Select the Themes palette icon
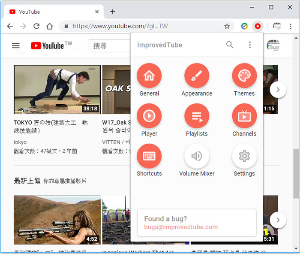300x254 pixels. pos(244,76)
